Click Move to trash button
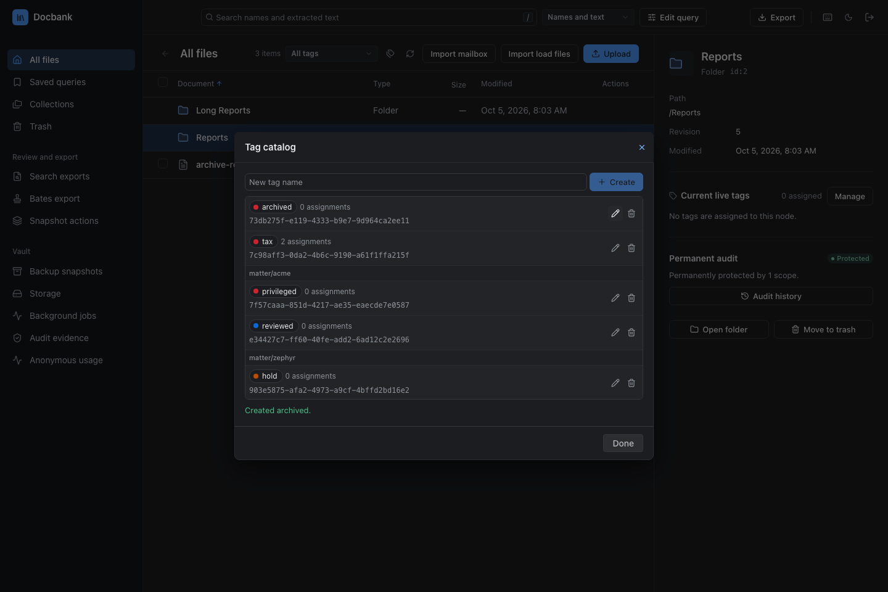888x592 pixels. [x=823, y=329]
